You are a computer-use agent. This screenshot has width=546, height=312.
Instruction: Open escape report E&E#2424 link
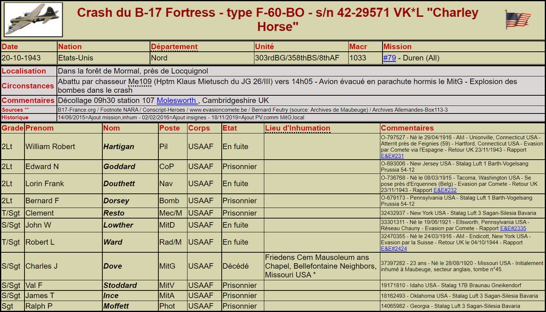[x=393, y=248]
